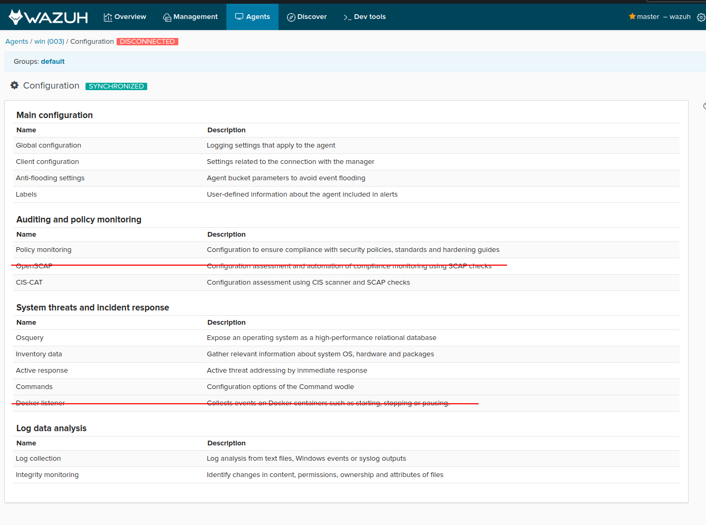The image size is (706, 525).
Task: Click the star icon next to master
Action: (x=632, y=16)
